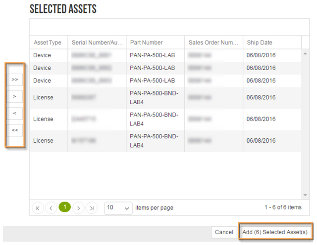Click the scrollbar down arrow in the grid
Image resolution: width=317 pixels, height=245 pixels.
point(305,196)
